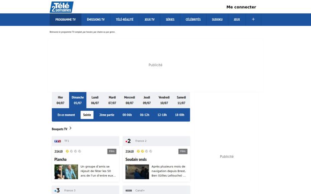Click the Soudain seuls description text
Image resolution: width=311 pixels, height=194 pixels.
[169, 171]
